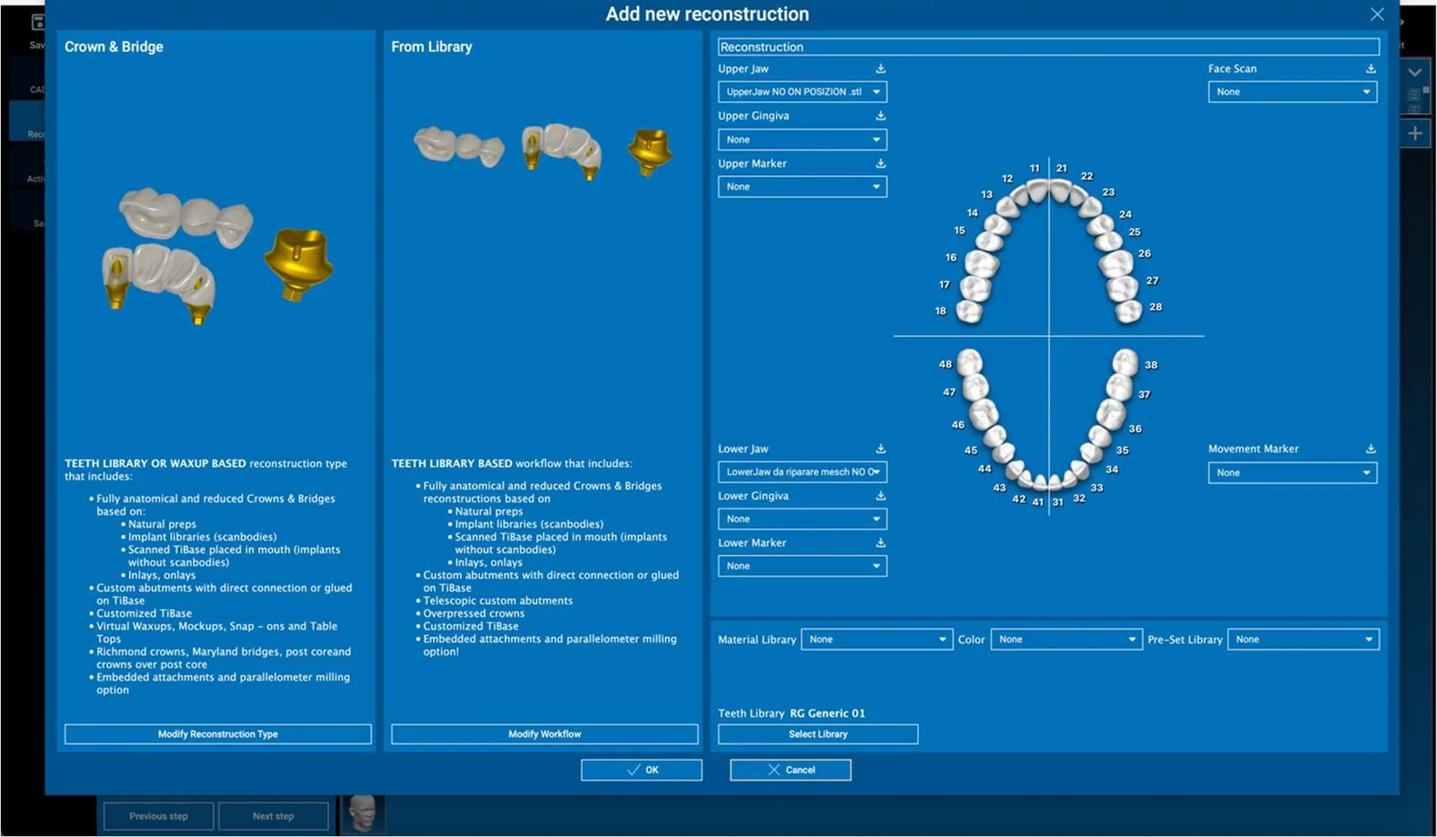This screenshot has width=1437, height=837.
Task: Click the Previous step button
Action: coord(159,816)
